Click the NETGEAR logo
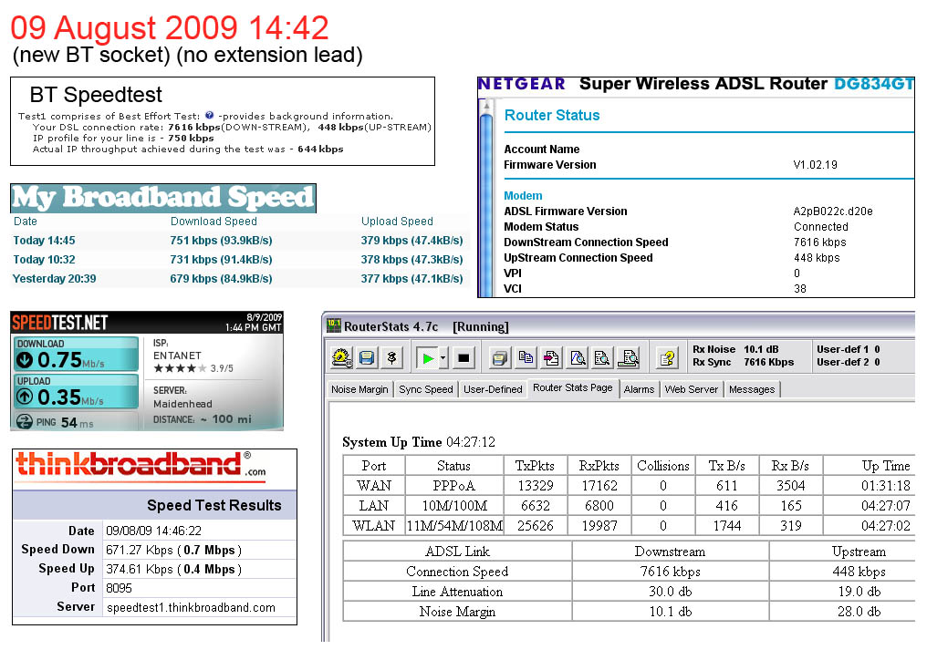Screen dimensions: 927x660 click(522, 84)
